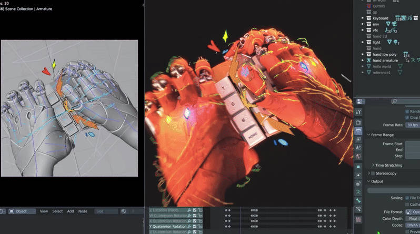Click the material Slot field
The width and height of the screenshot is (420, 234).
pyautogui.click(x=106, y=211)
